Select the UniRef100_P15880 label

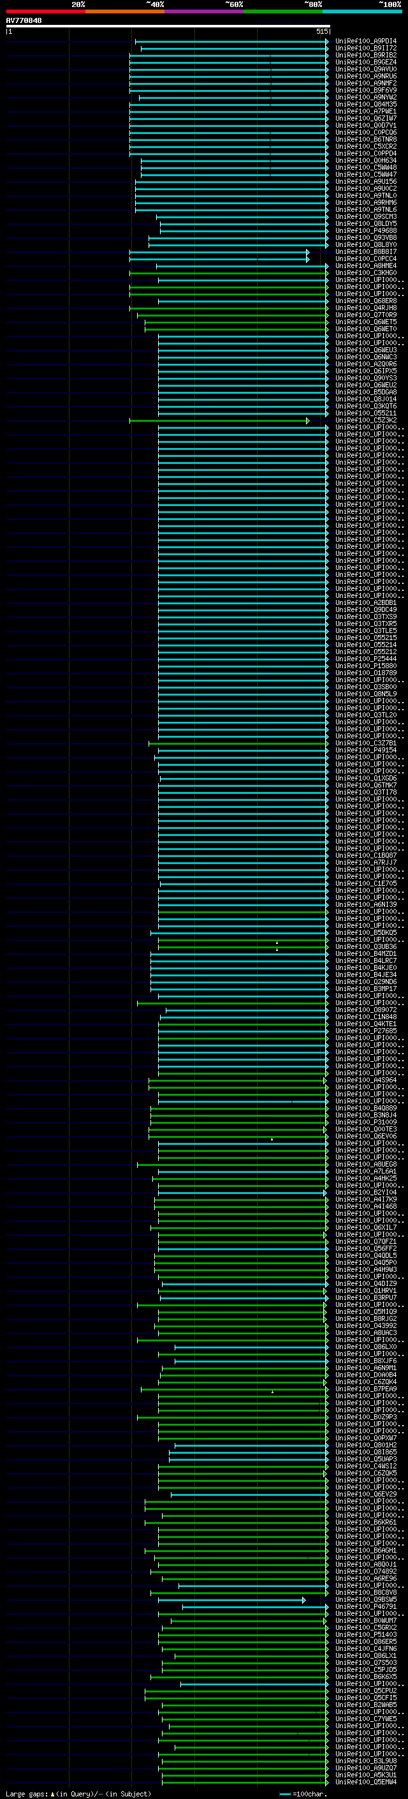coord(365,666)
